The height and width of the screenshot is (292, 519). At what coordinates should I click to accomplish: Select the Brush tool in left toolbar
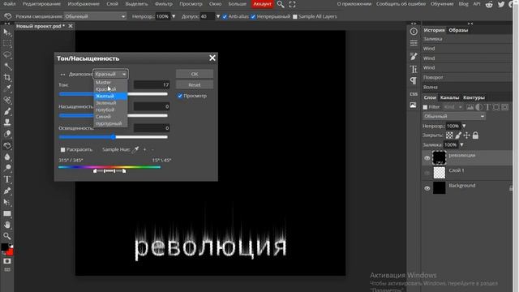(x=7, y=111)
